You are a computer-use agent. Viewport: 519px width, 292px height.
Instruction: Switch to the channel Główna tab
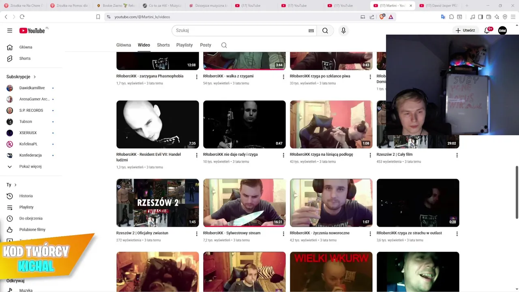point(124,45)
